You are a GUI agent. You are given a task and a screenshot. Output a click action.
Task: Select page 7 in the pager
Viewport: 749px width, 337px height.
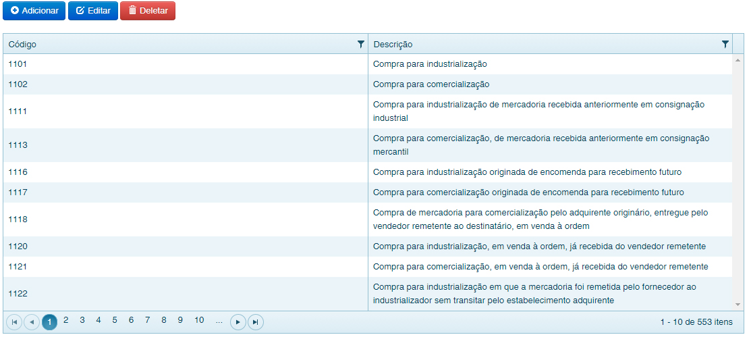147,320
